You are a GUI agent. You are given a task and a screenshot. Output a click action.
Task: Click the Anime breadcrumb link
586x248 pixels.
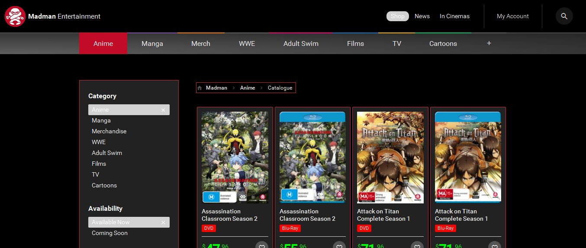tap(248, 88)
